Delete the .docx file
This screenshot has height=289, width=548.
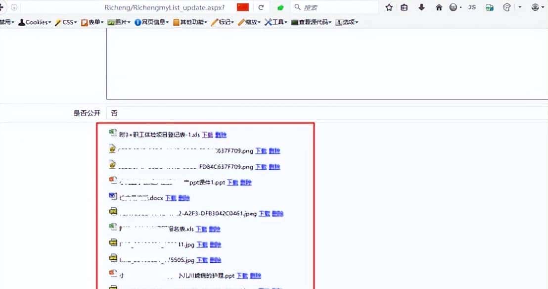coord(184,198)
